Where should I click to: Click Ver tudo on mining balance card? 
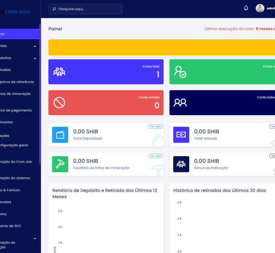pyautogui.click(x=155, y=156)
